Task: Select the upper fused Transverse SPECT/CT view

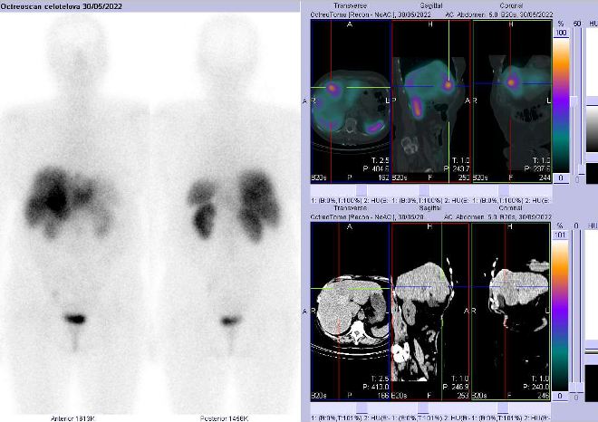Action: click(351, 101)
